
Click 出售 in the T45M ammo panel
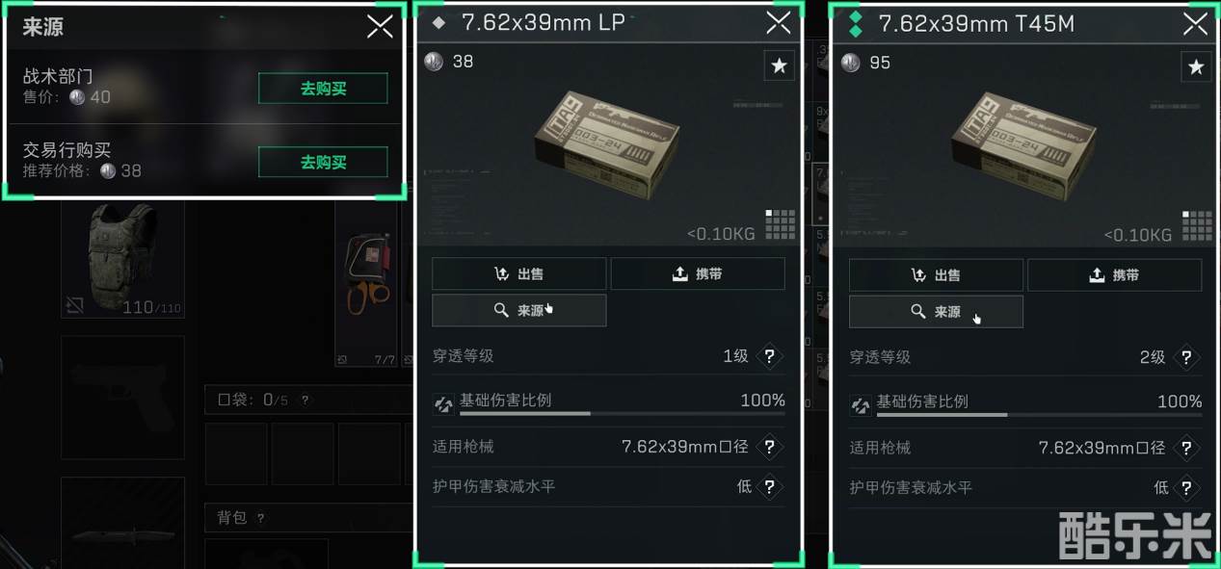coord(936,275)
